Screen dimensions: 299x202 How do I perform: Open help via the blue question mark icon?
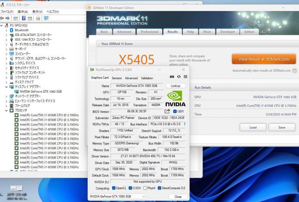(24, 18)
